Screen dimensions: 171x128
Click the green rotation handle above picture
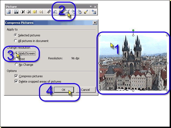(133, 30)
